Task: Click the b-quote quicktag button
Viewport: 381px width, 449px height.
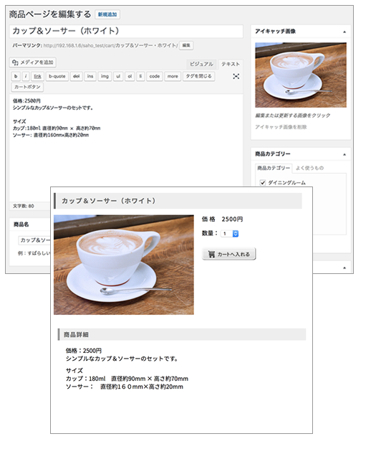Action: pyautogui.click(x=57, y=76)
